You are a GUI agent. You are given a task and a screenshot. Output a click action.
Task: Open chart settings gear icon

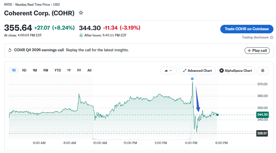point(263,71)
